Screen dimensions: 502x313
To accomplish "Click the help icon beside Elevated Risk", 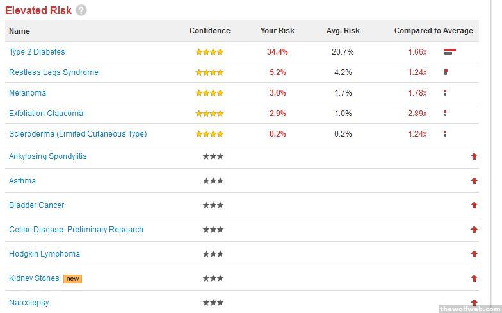I will pyautogui.click(x=81, y=10).
